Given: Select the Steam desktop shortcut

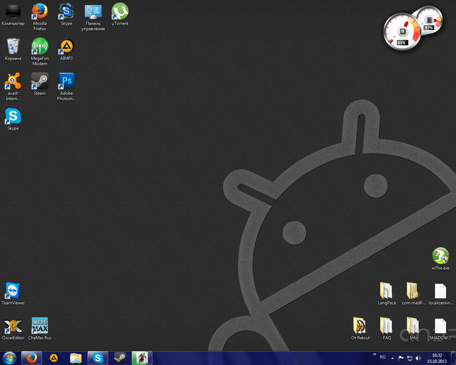Looking at the screenshot, I should (x=40, y=84).
